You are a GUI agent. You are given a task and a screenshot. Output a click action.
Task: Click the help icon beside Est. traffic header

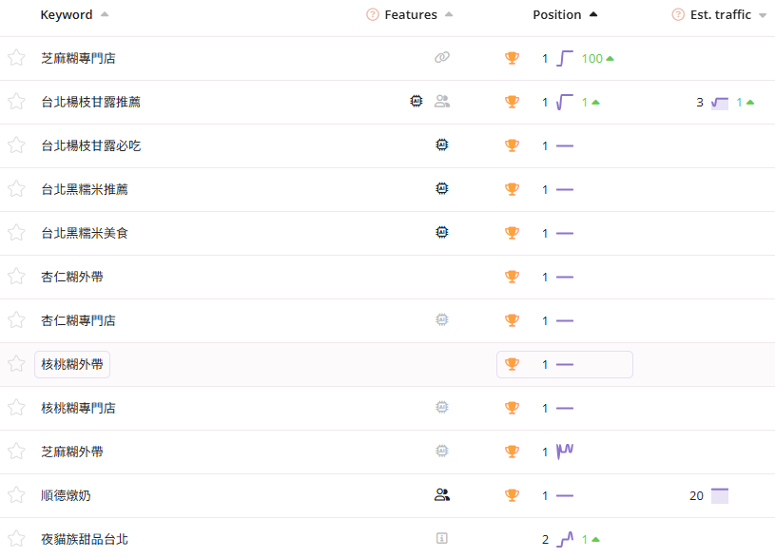[678, 14]
